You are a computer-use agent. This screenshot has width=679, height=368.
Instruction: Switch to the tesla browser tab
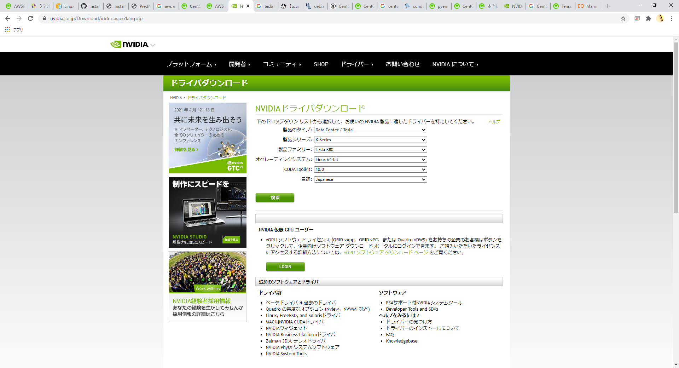point(265,6)
